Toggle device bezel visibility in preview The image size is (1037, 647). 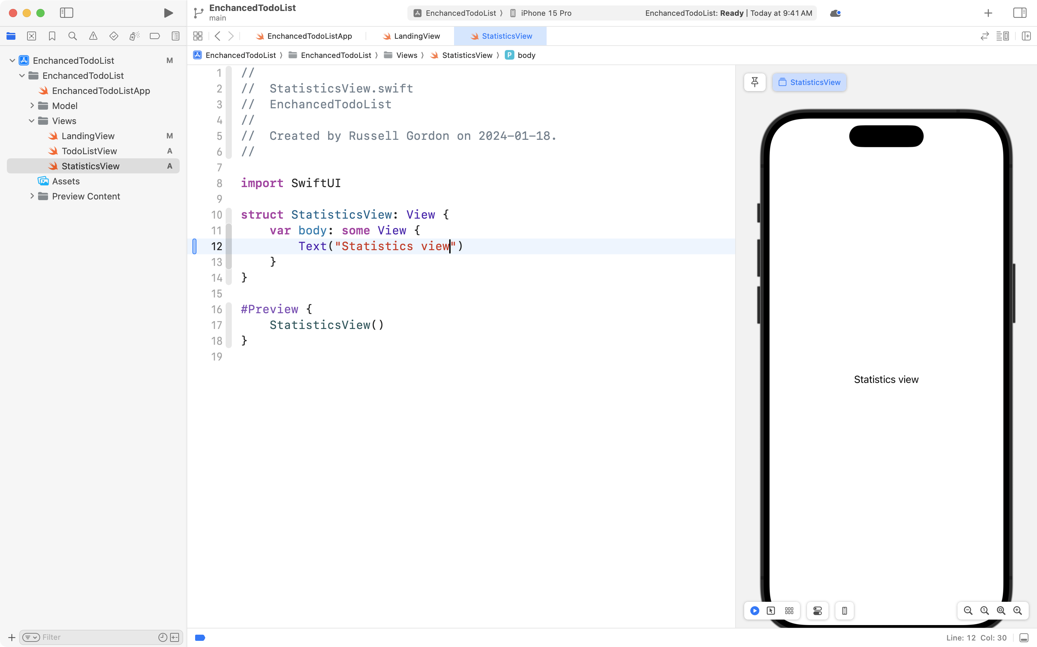pos(844,611)
